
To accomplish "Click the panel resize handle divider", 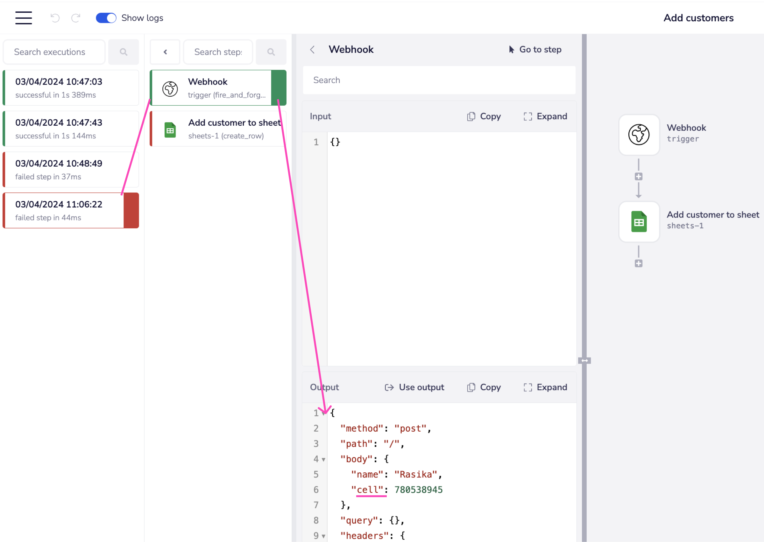I will point(584,360).
